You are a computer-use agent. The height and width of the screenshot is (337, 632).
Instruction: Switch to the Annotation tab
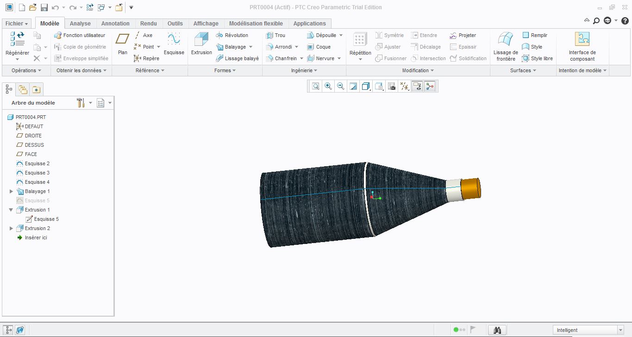pyautogui.click(x=115, y=23)
